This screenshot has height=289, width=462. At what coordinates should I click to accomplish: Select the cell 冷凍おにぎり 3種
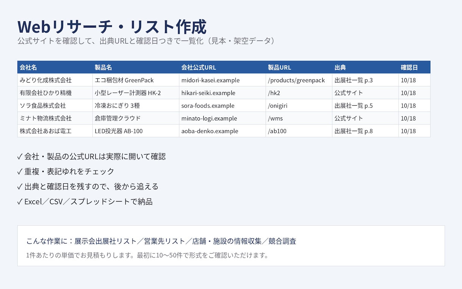pos(136,106)
